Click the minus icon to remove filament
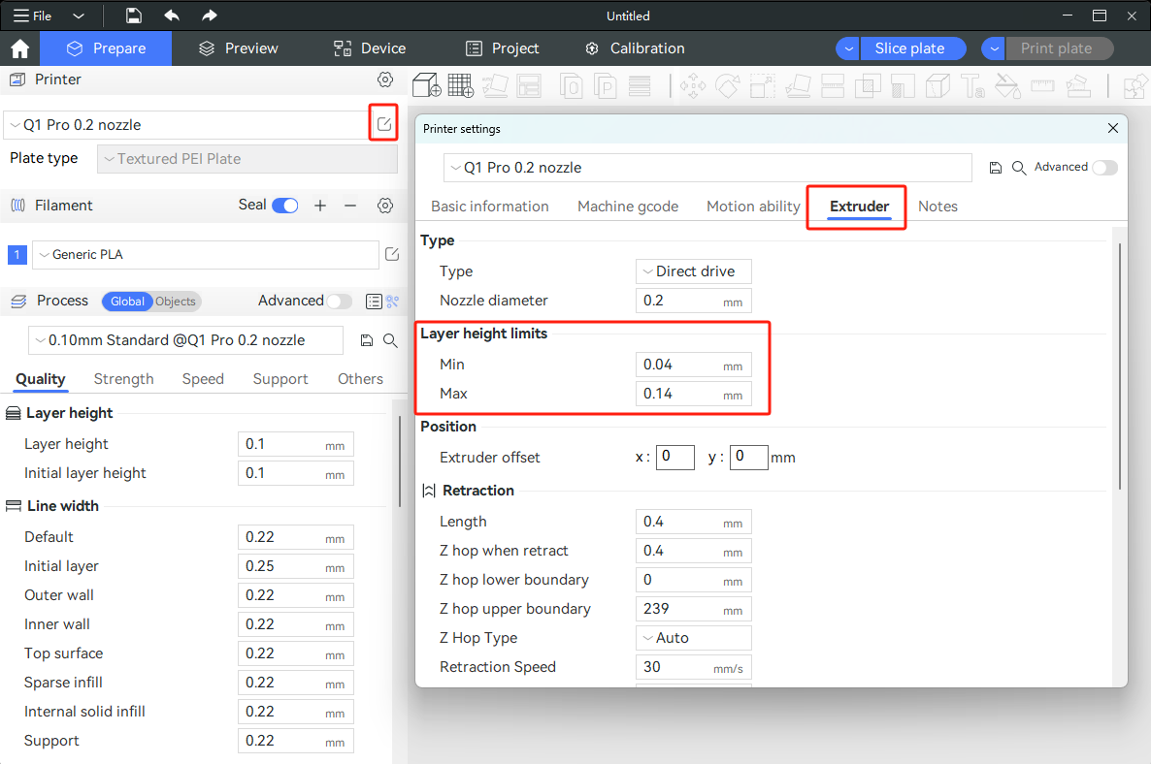 click(x=351, y=206)
